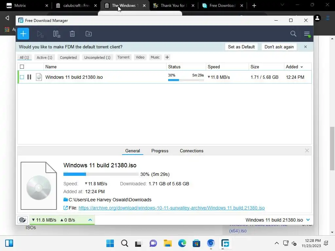
Task: Close the details panel with X
Action: pyautogui.click(x=307, y=150)
